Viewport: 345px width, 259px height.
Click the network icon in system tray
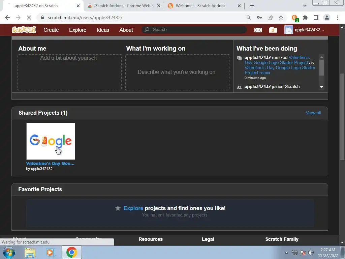pyautogui.click(x=294, y=253)
